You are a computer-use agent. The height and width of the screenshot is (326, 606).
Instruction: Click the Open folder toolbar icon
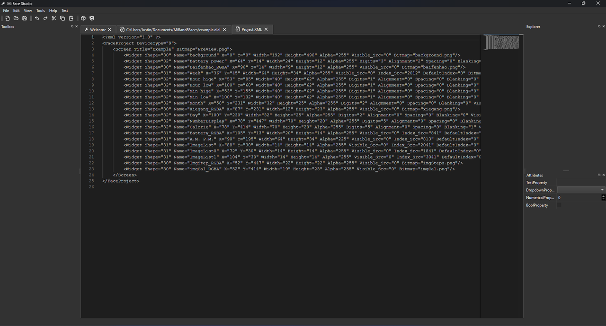pos(16,18)
